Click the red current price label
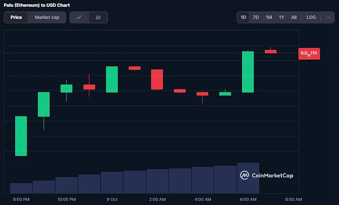 309,54
